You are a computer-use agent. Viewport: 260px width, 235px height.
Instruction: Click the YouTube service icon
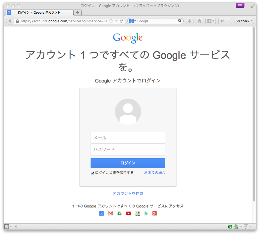click(128, 213)
